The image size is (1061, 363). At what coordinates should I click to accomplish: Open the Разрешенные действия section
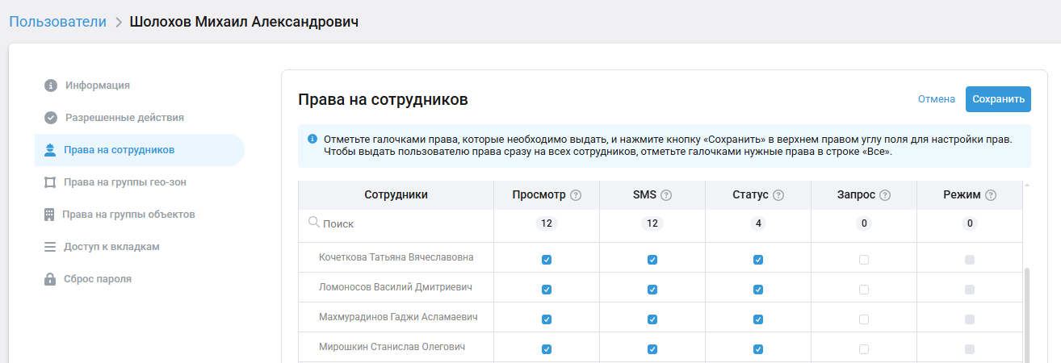point(124,118)
